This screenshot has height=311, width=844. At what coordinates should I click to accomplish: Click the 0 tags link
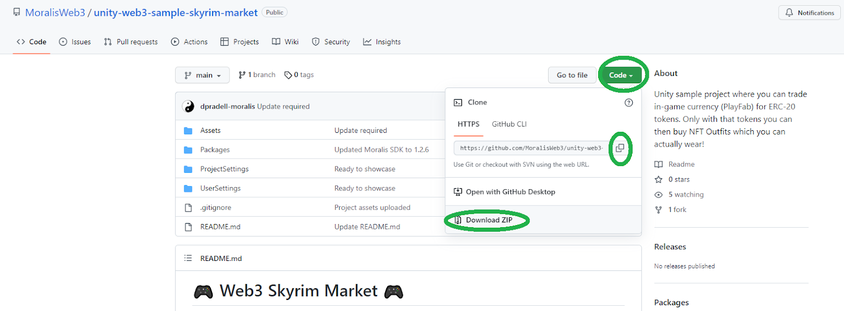(x=299, y=75)
